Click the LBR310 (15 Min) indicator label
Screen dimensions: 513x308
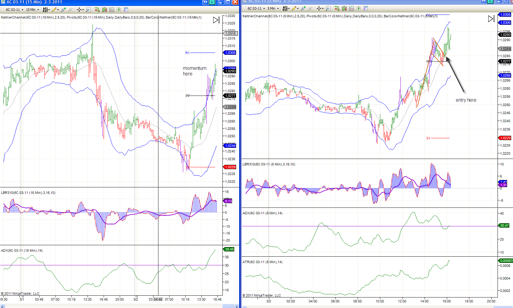click(x=28, y=193)
